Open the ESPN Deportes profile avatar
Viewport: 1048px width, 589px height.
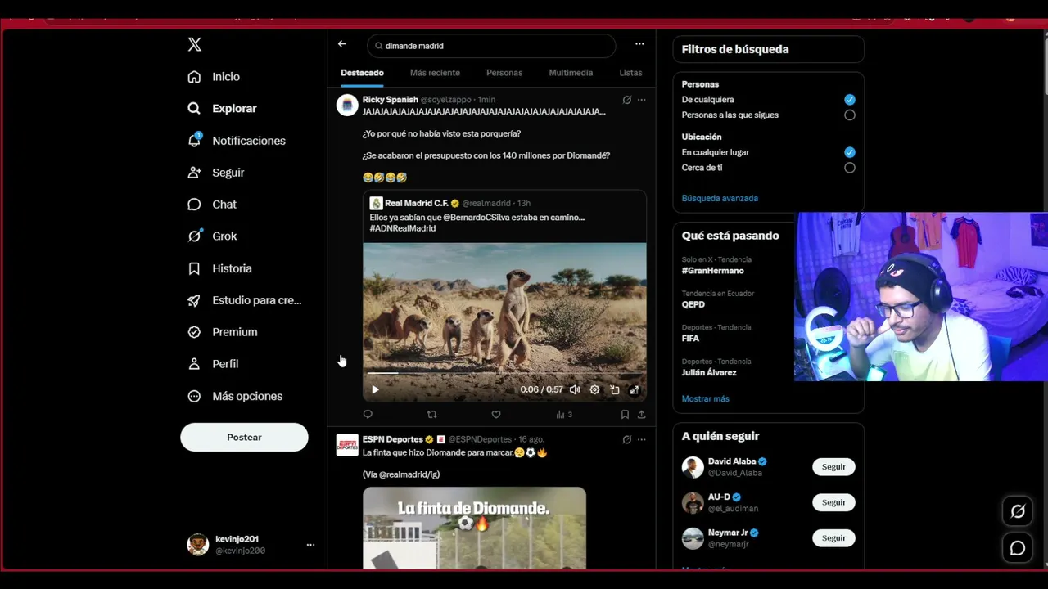[347, 445]
